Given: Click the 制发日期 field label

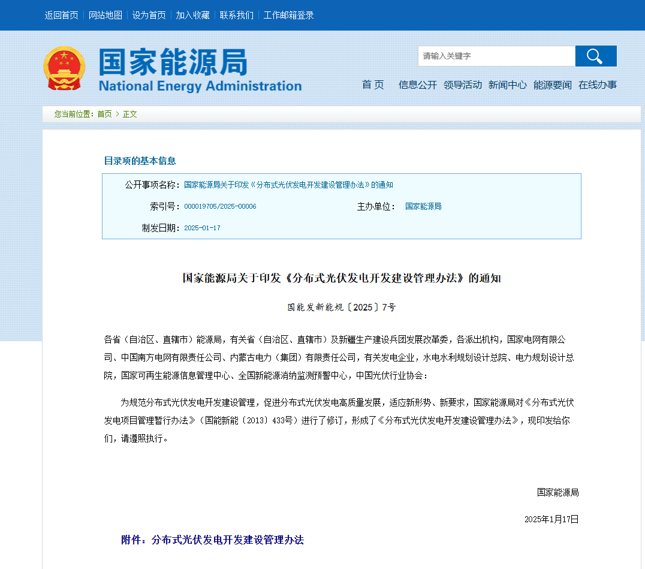Looking at the screenshot, I should 161,227.
